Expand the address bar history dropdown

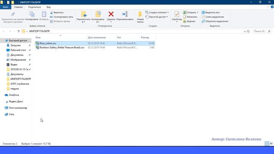[x=244, y=31]
